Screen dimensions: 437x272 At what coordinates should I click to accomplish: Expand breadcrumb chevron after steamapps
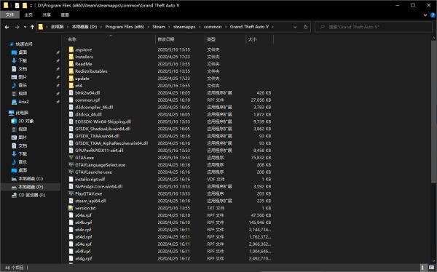pyautogui.click(x=200, y=27)
